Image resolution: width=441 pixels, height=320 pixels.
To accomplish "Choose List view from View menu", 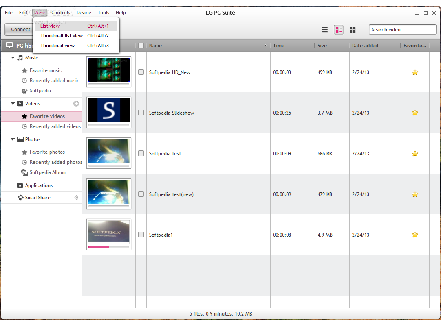I will coord(76,26).
